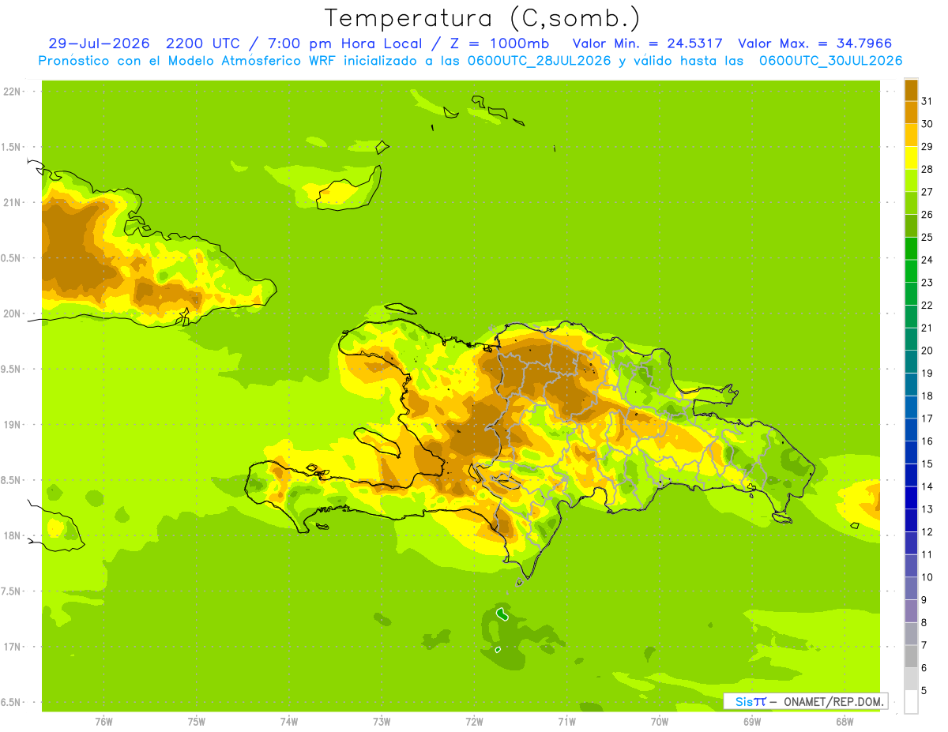Click the "71W" longitude label

point(566,722)
